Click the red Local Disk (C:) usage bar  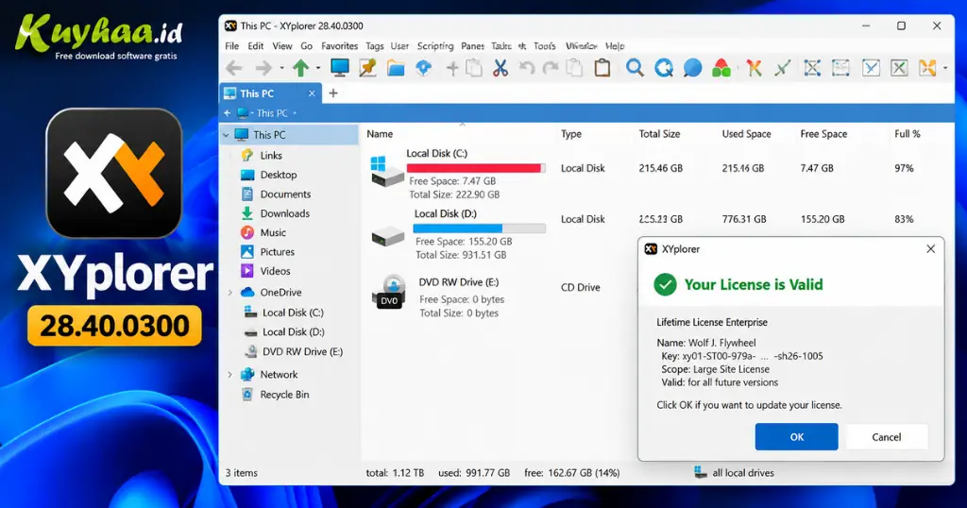476,168
